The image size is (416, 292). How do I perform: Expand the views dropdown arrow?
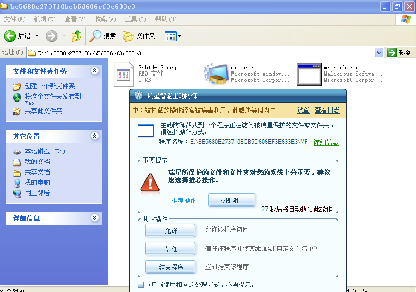180,36
